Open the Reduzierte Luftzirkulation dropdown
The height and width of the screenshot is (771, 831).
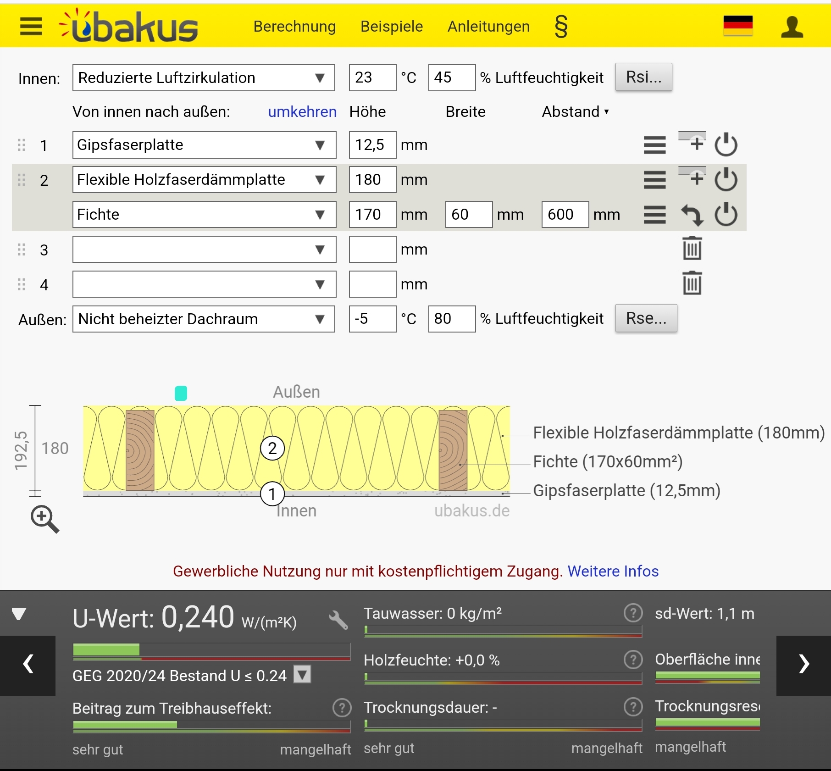204,78
